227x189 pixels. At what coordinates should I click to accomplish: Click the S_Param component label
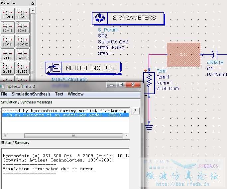click(x=108, y=30)
